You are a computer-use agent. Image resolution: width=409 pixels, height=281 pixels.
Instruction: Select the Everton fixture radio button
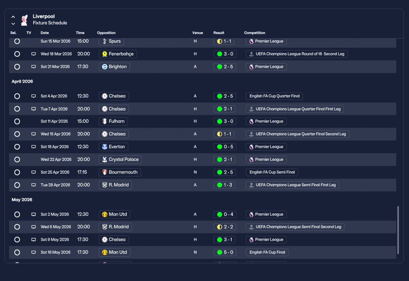[17, 147]
